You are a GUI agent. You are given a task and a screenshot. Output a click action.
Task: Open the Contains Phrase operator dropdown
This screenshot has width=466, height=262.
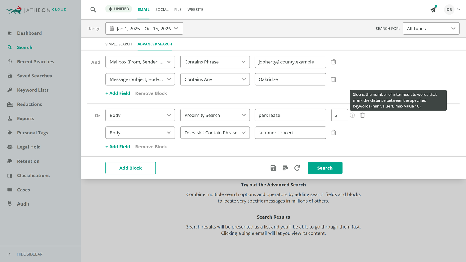tap(215, 62)
